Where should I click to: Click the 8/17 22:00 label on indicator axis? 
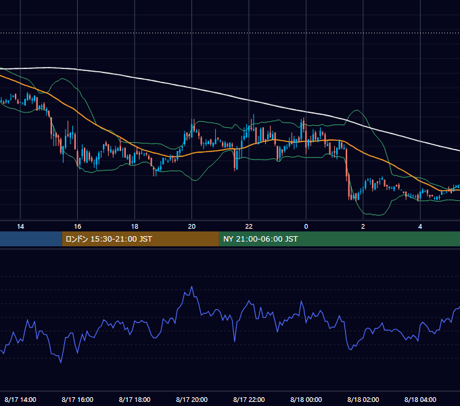(249, 399)
